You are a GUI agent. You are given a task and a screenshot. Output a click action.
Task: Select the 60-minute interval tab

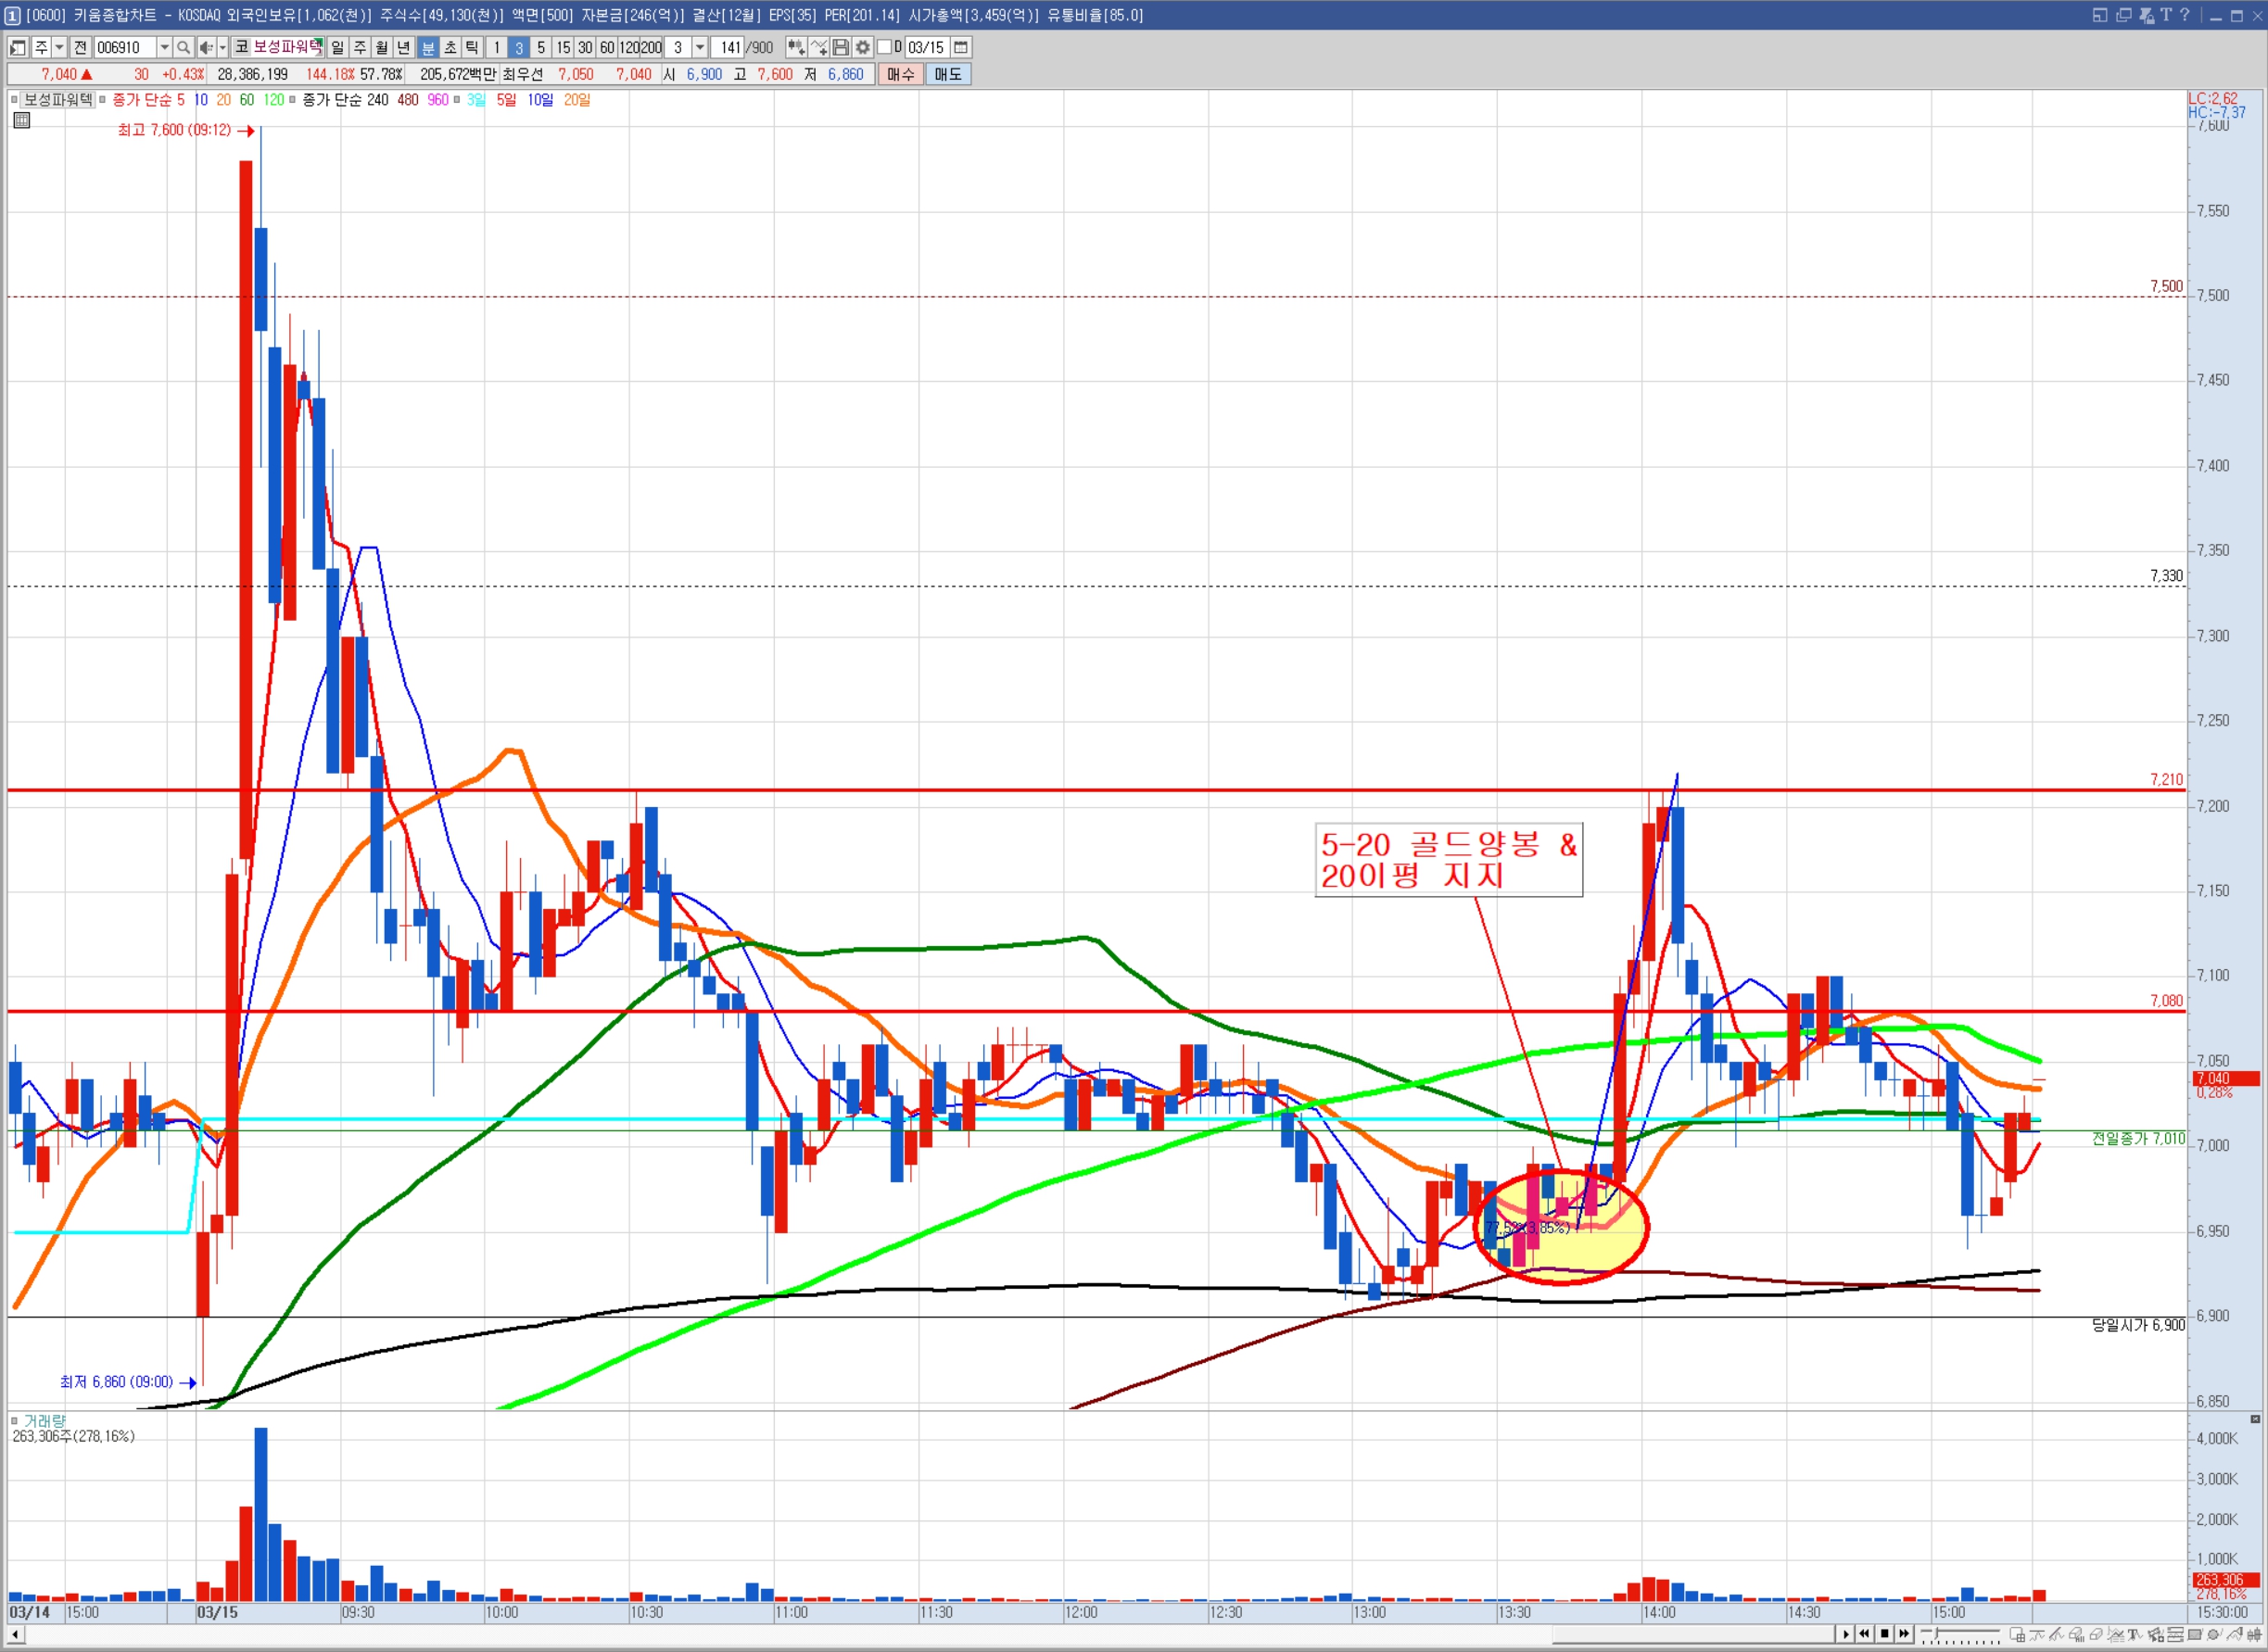click(x=607, y=47)
